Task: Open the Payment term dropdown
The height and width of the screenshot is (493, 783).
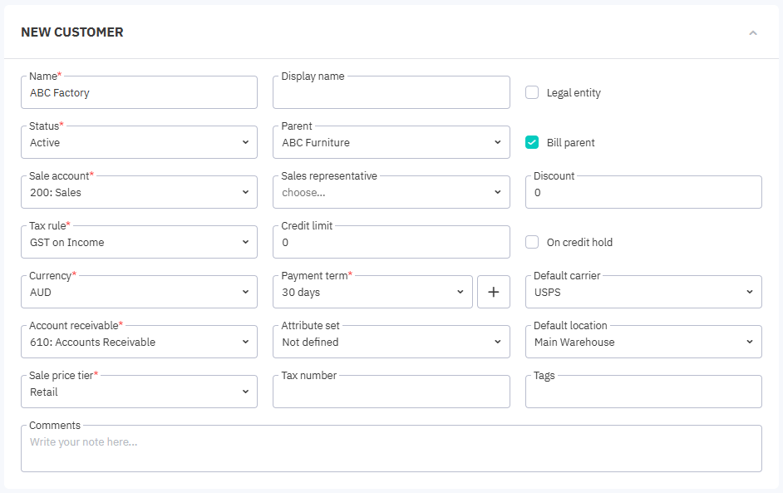Action: point(372,293)
